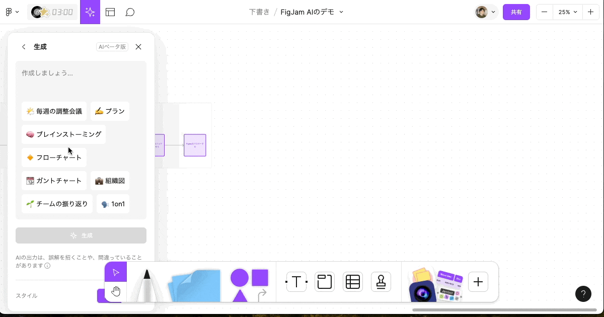The width and height of the screenshot is (604, 317).
Task: Open the stamp tool
Action: pyautogui.click(x=381, y=282)
